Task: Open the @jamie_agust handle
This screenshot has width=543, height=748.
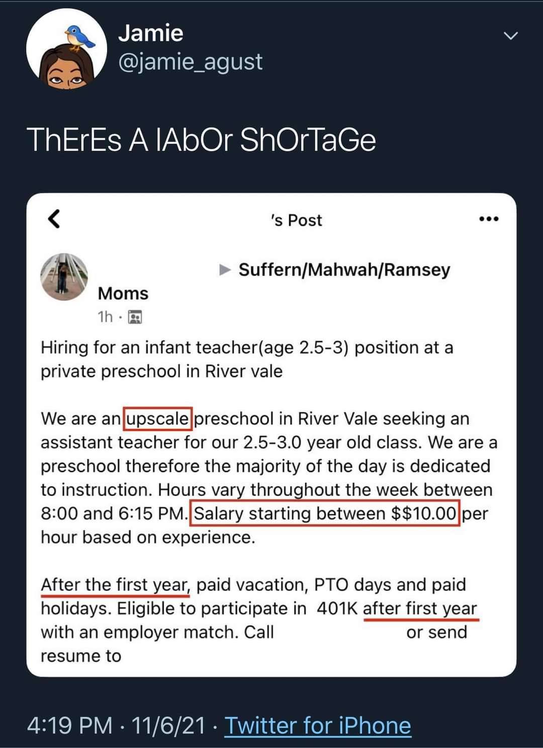Action: pyautogui.click(x=190, y=62)
